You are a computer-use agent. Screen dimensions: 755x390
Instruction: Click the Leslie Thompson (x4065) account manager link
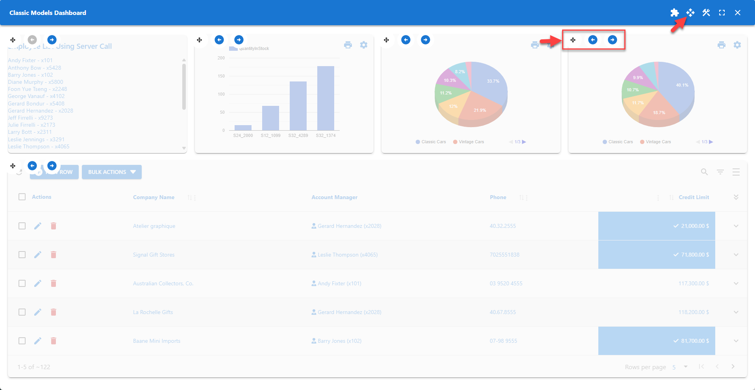tap(347, 255)
